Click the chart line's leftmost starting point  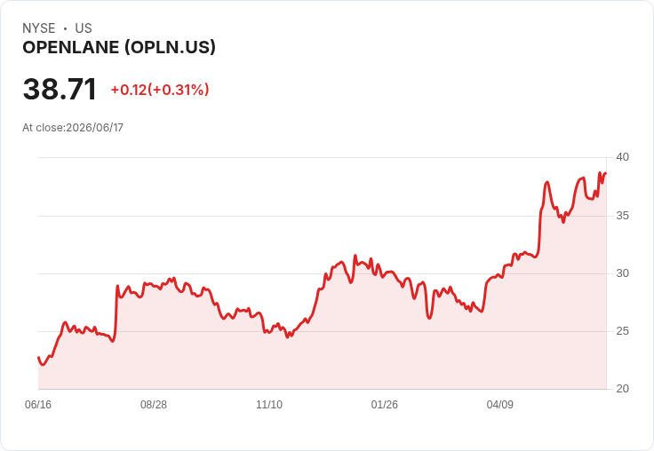pyautogui.click(x=39, y=357)
